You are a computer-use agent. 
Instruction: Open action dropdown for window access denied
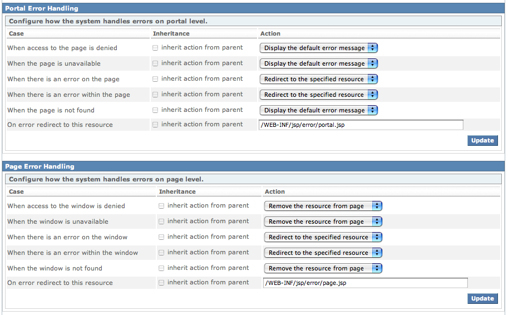[323, 206]
